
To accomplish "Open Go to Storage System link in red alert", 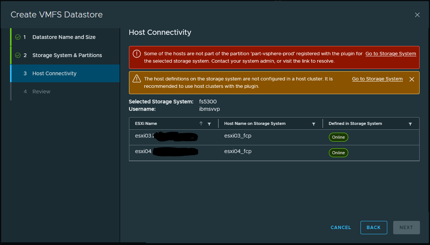I will coord(391,54).
